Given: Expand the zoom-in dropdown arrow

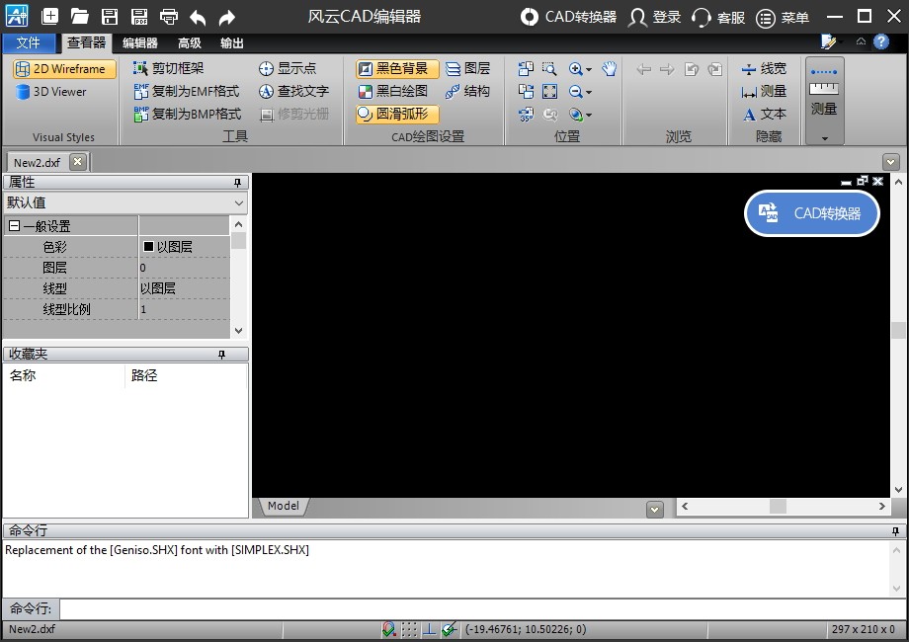Looking at the screenshot, I should tap(589, 69).
